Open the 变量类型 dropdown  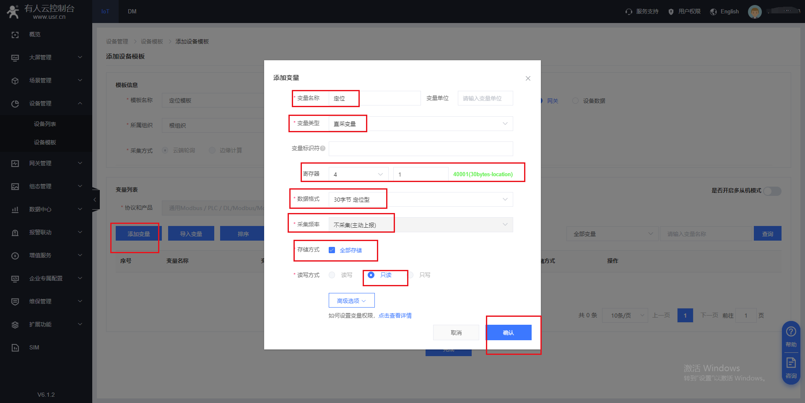[421, 124]
